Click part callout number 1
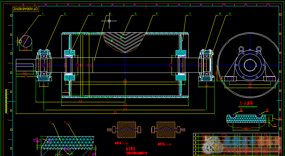This screenshot has width=285, height=156. pyautogui.click(x=43, y=14)
